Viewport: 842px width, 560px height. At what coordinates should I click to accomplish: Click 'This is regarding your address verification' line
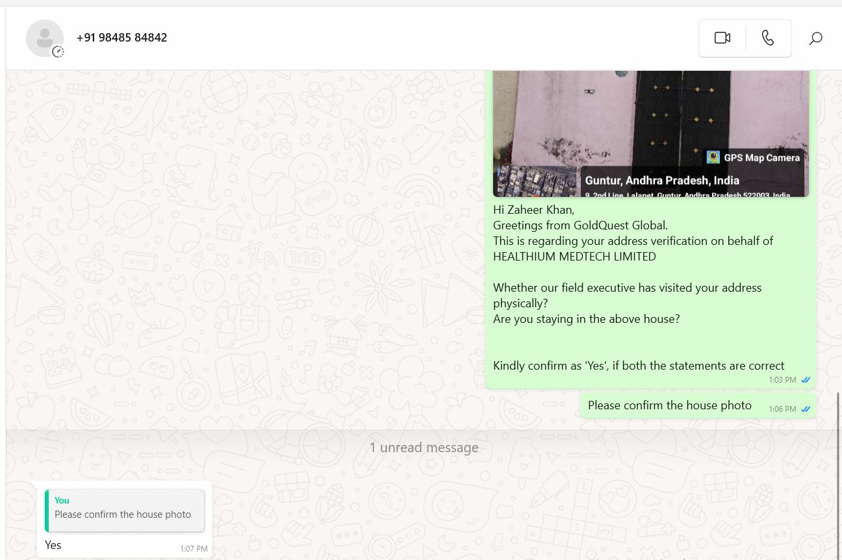click(633, 241)
